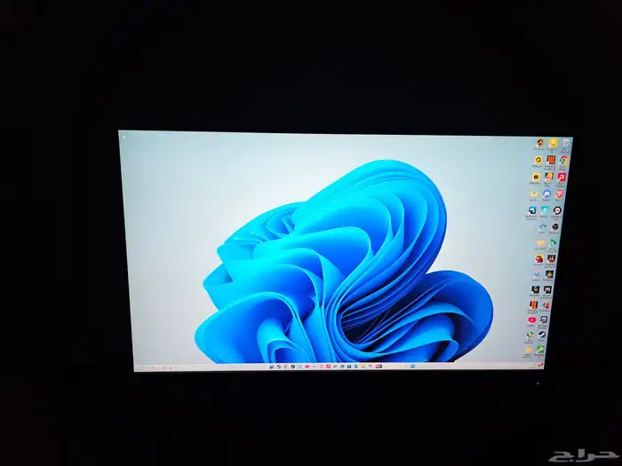Open the Brave browser desktop shortcut
Screen dimensions: 622x466
click(559, 194)
